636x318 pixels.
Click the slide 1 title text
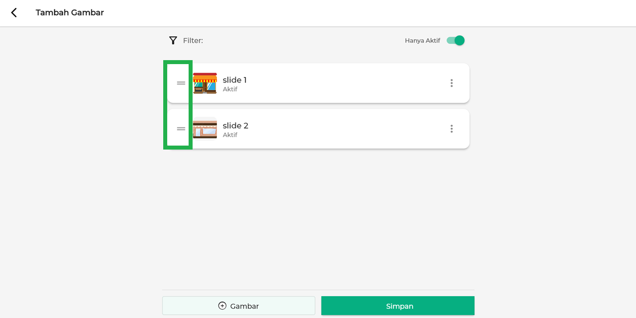[234, 80]
